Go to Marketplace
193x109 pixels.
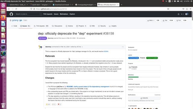pos(64,14)
